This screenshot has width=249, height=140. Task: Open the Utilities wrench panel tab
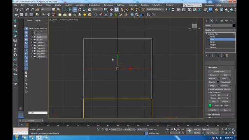[x=231, y=21]
